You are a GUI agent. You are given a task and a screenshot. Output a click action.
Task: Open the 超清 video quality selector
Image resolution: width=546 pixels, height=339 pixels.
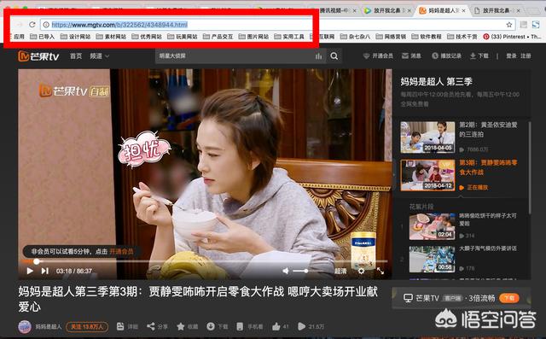click(340, 271)
